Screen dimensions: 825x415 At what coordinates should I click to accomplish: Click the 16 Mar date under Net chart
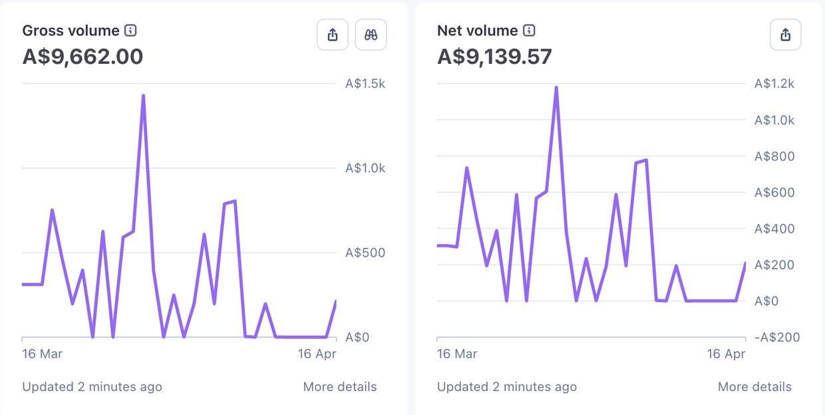click(457, 354)
